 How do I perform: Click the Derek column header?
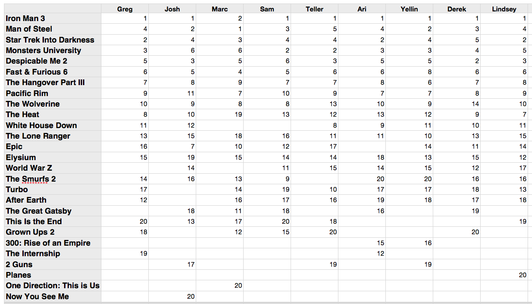click(457, 9)
